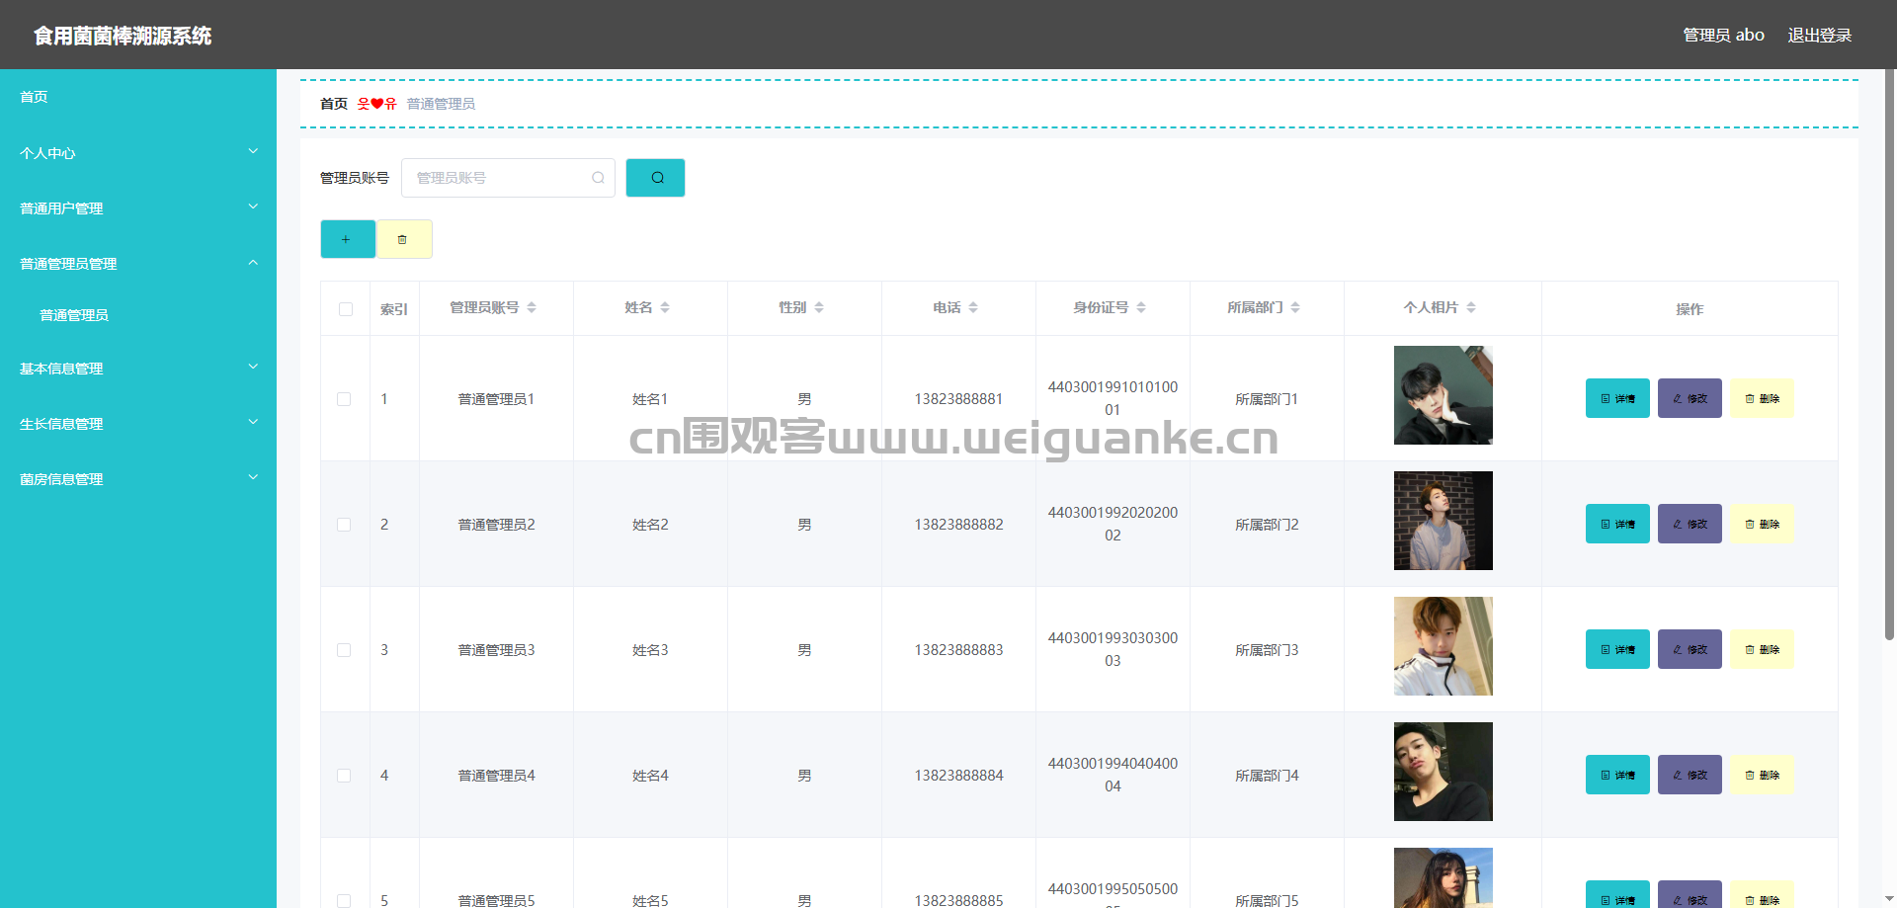Sort by 身份证号 column arrows

point(1141,307)
